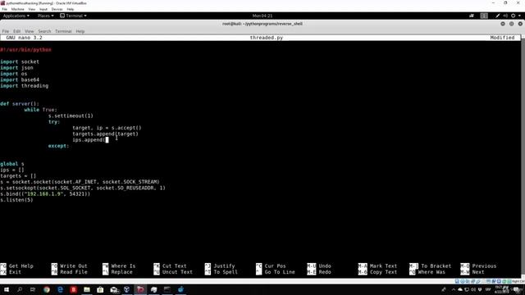Open Windows taskbar search
The image size is (525, 295).
tap(20, 289)
